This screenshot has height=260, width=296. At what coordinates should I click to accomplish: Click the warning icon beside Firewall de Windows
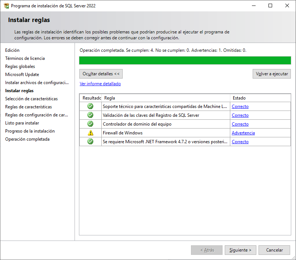(x=90, y=133)
